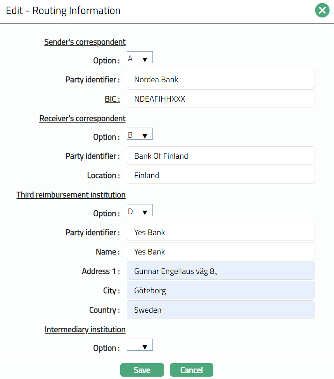Screen dimensions: 334x379
Task: Click the Third reimbursement institution heading
Action: [x=71, y=195]
